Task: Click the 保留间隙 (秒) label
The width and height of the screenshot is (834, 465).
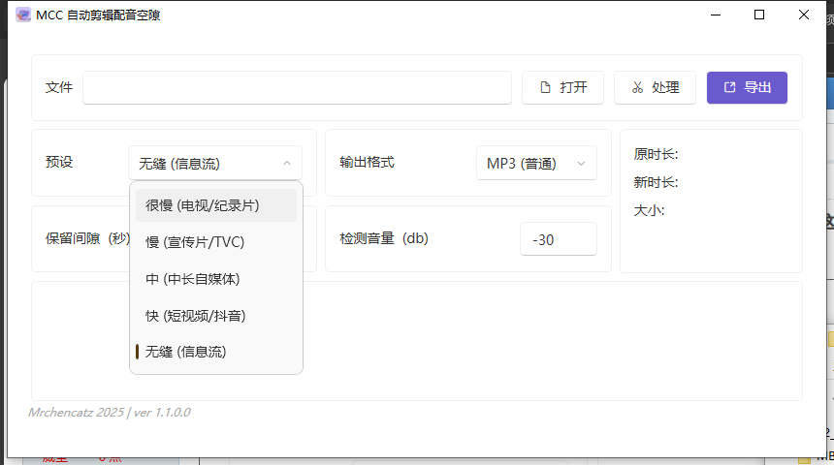Action: [87, 238]
